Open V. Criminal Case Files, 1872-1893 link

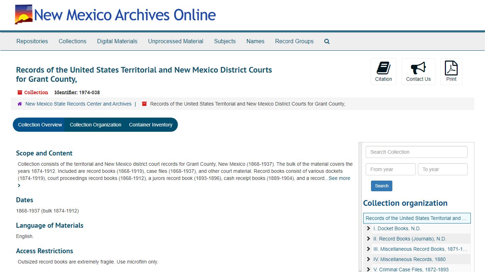point(411,270)
